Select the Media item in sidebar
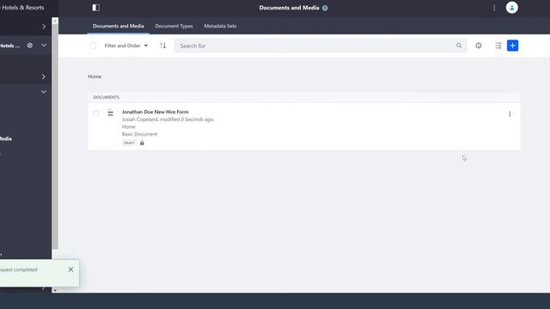550x309 pixels. [x=6, y=139]
